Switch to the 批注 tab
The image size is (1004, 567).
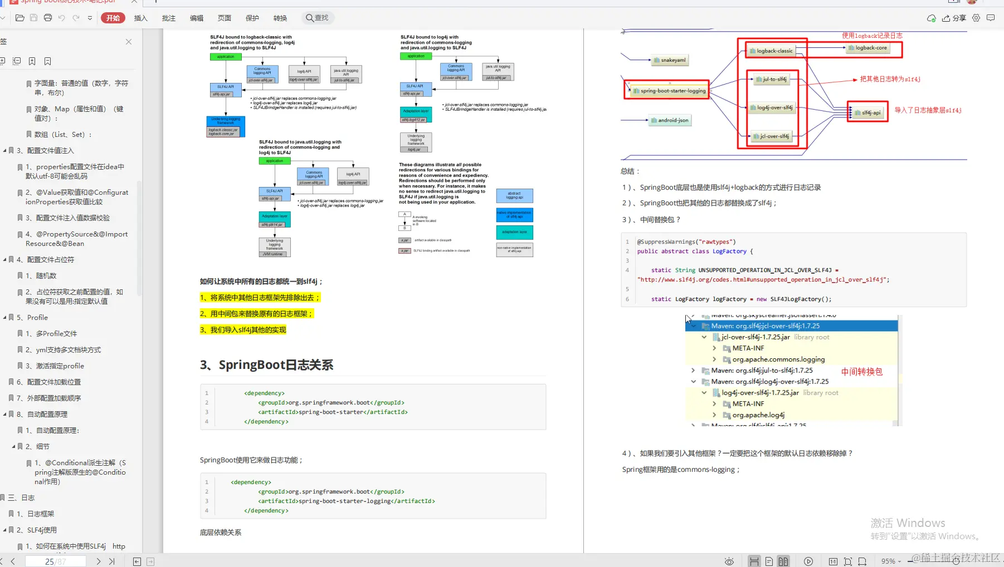(x=169, y=18)
